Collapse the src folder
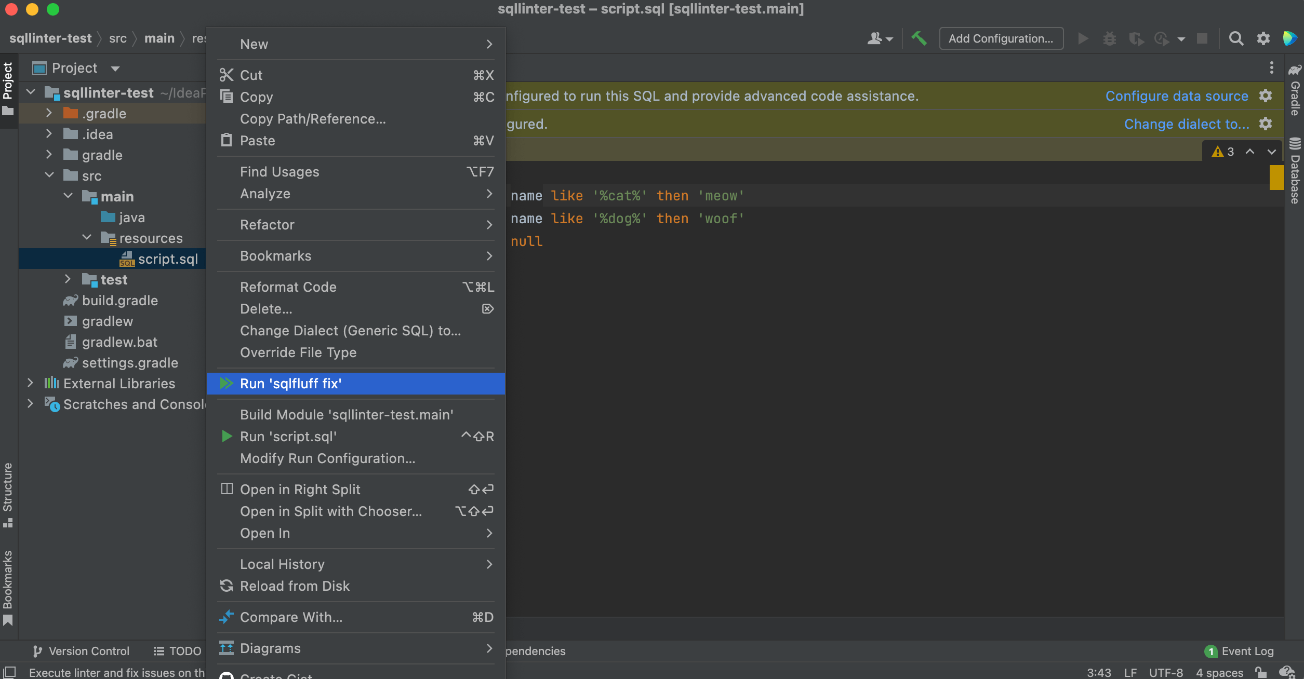The width and height of the screenshot is (1304, 679). [49, 175]
